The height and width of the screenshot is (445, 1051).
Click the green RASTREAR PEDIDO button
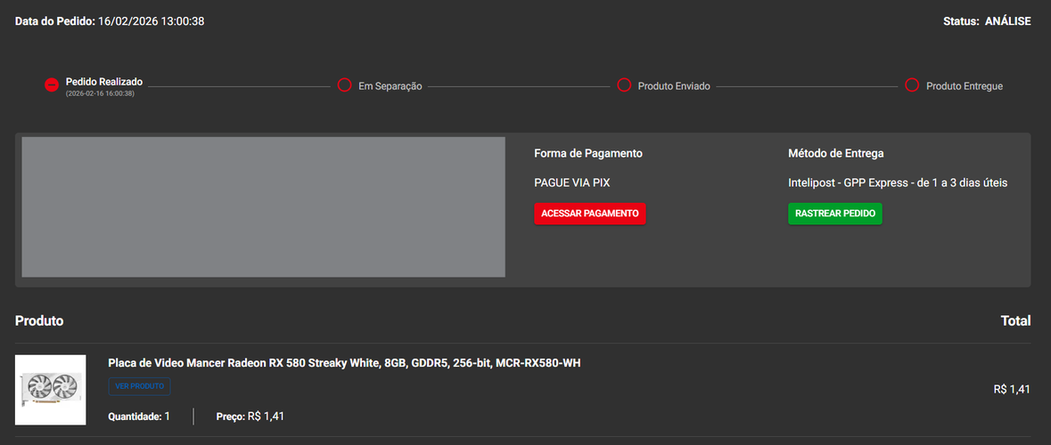pos(835,214)
